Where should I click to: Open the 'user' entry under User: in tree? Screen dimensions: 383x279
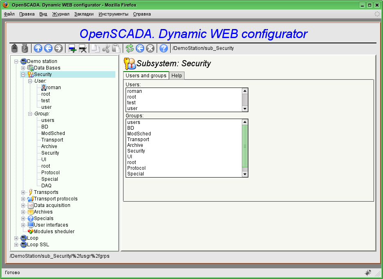[46, 107]
